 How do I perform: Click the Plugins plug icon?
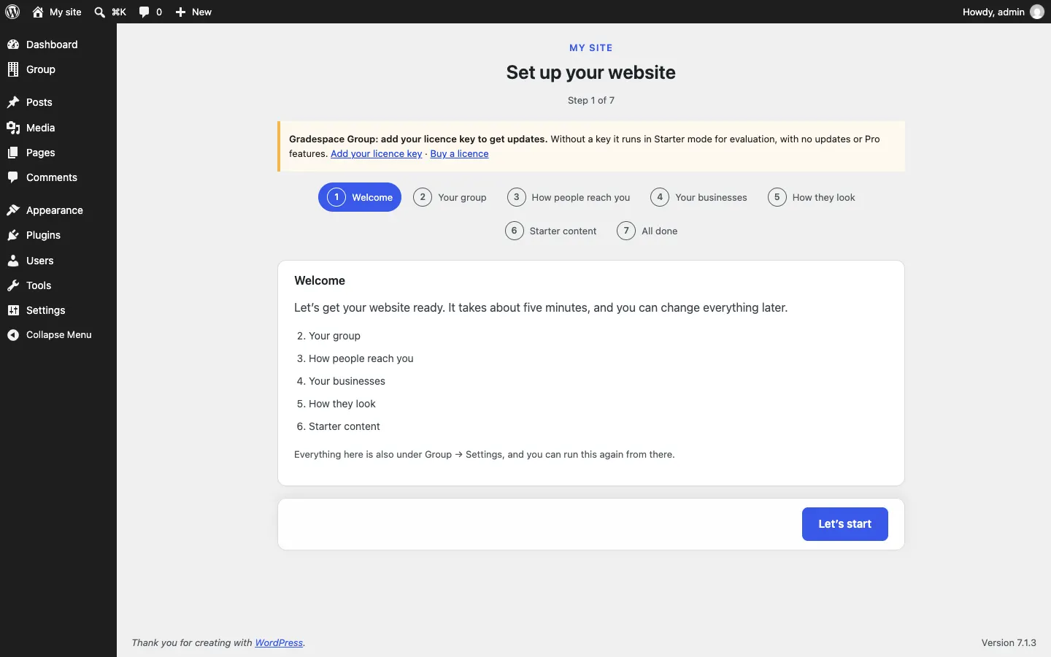(x=13, y=235)
